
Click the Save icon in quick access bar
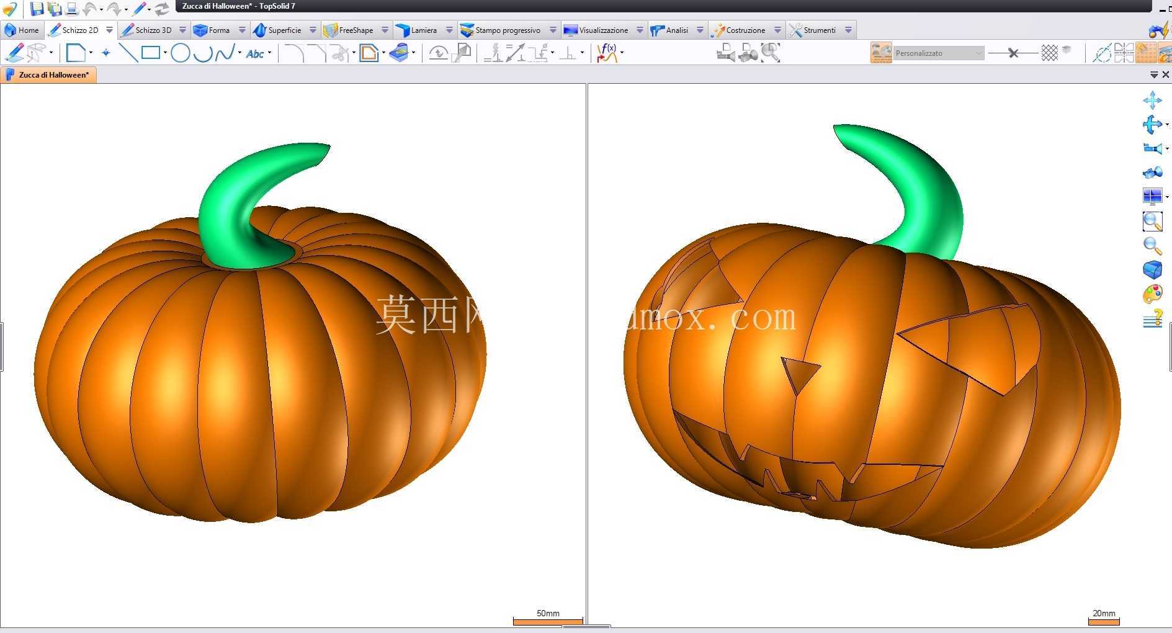coord(37,9)
